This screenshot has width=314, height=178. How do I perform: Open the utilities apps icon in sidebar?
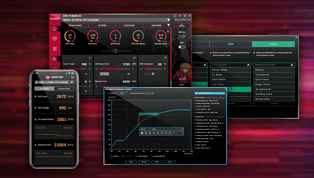[x=55, y=49]
